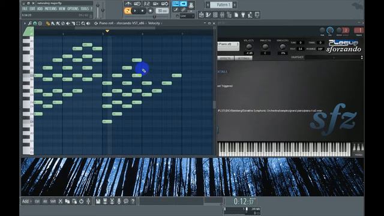
Task: Toggle the metronome icon
Action: tap(128, 4)
